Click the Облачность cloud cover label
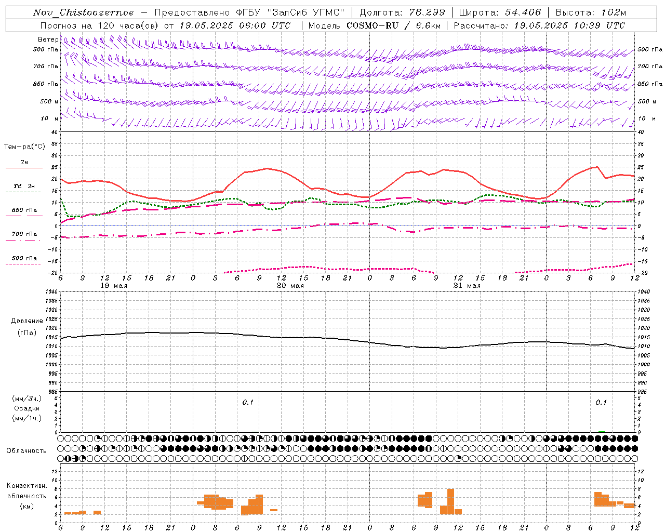Image resolution: width=665 pixels, height=532 pixels. tap(26, 451)
